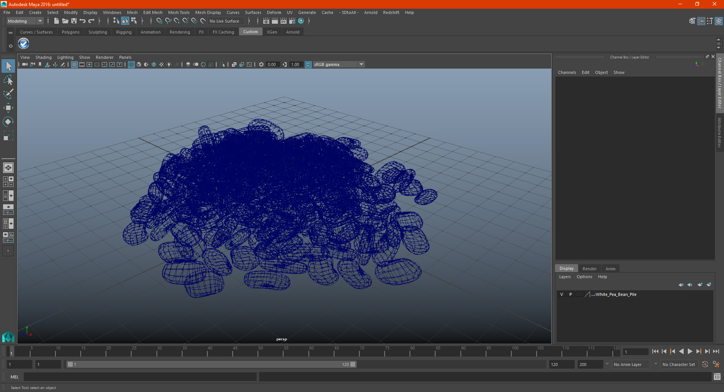
Task: Step forward one key
Action: coord(699,351)
